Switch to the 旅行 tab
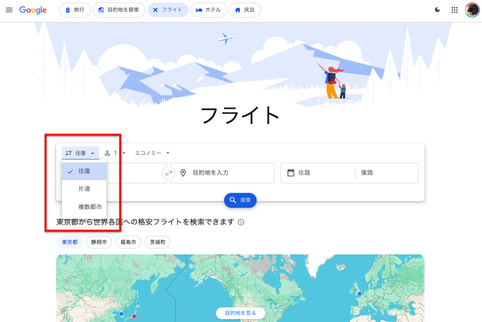This screenshot has width=482, height=322. [x=75, y=10]
